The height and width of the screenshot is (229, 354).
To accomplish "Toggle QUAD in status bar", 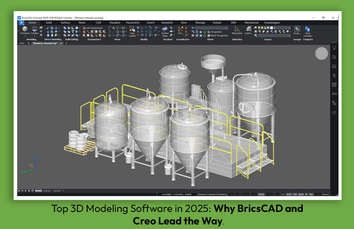I will pyautogui.click(x=301, y=194).
